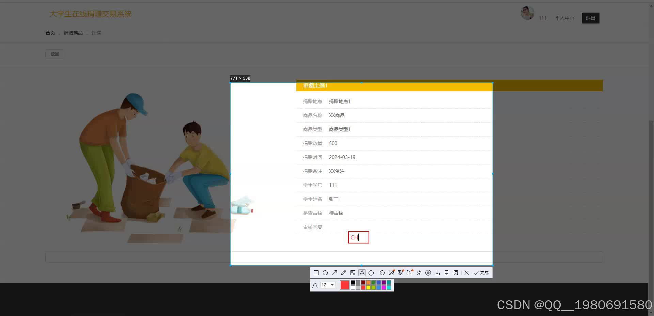Run OCR text recognition on selection
This screenshot has height=316, width=654.
pos(410,273)
